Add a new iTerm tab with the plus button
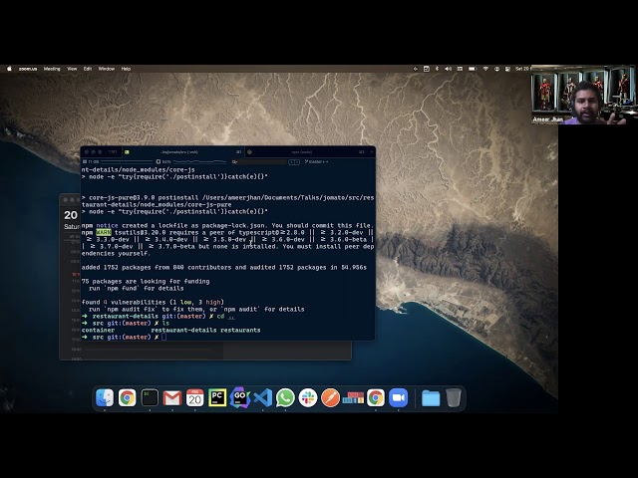This screenshot has width=638, height=478. [x=371, y=152]
